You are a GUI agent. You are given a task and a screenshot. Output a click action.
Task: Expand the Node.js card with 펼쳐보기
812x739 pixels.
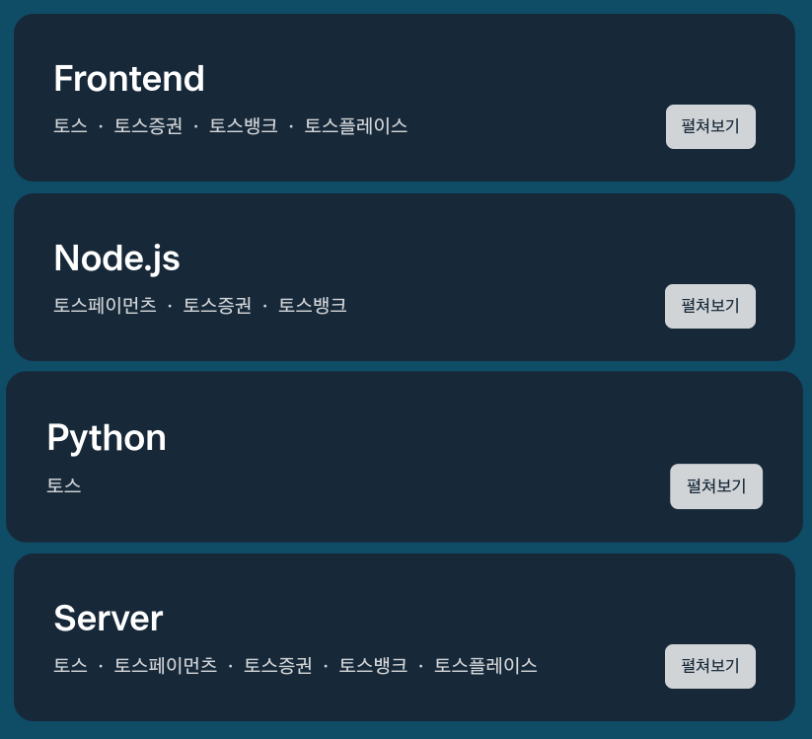point(710,306)
